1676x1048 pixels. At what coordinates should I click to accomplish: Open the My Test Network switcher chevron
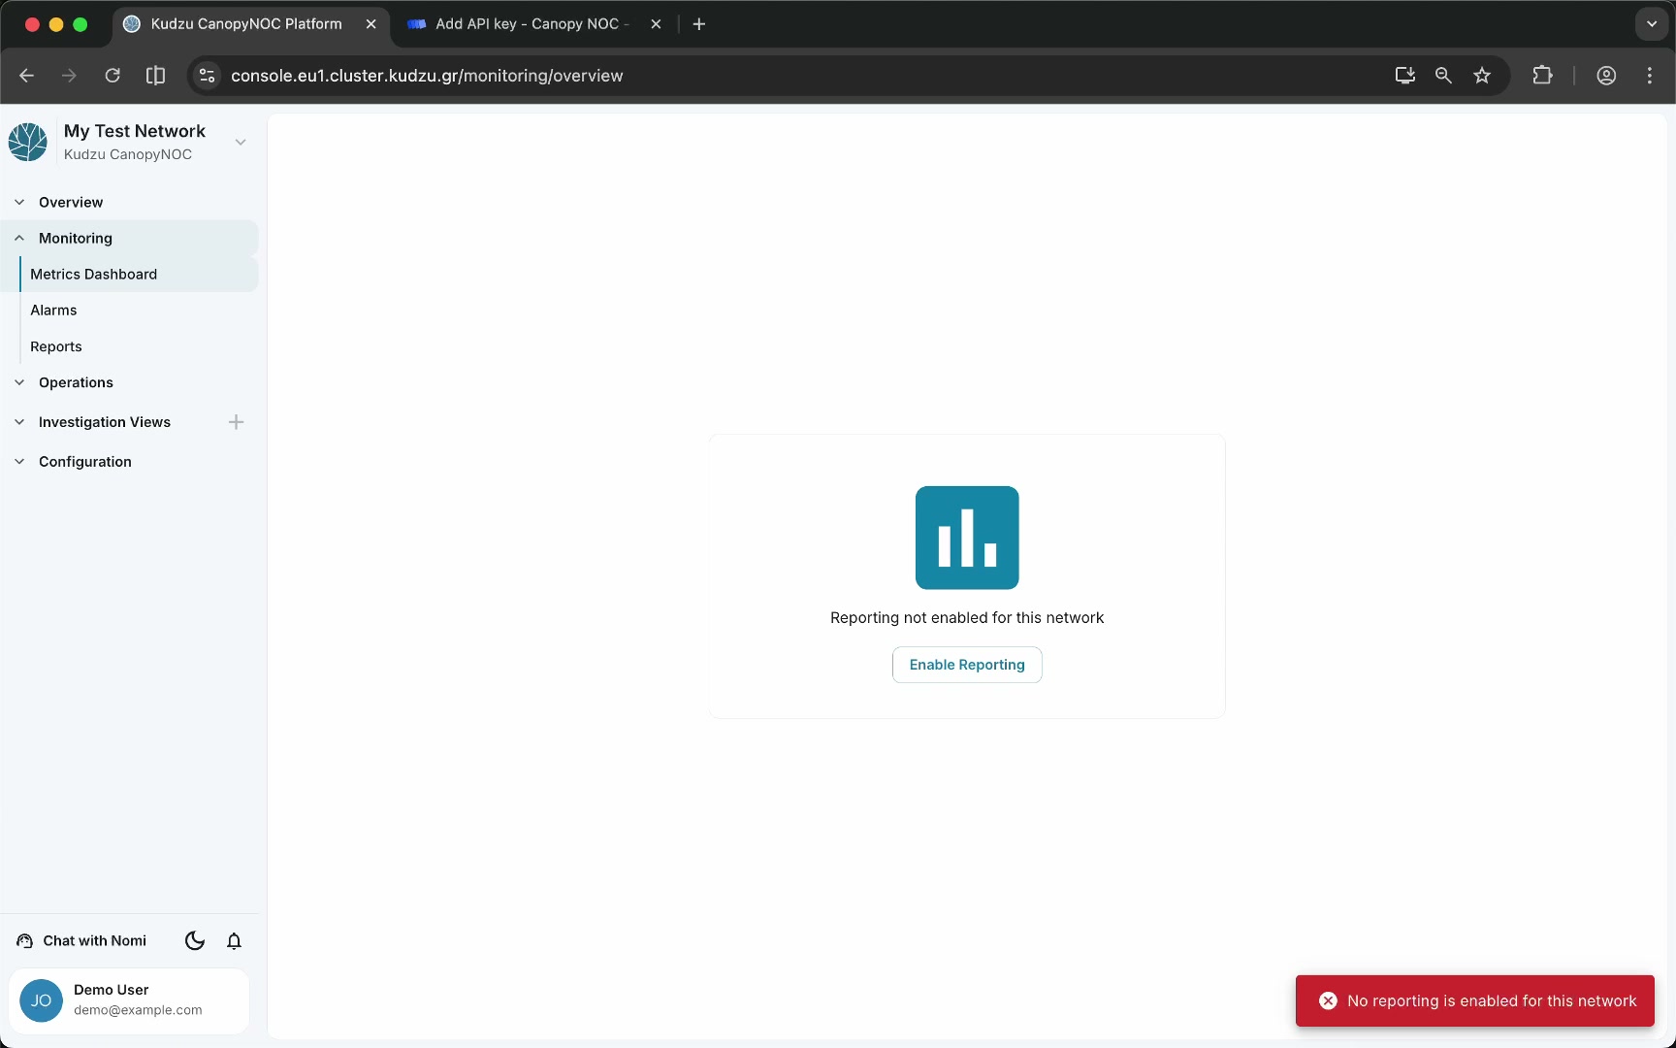(241, 142)
